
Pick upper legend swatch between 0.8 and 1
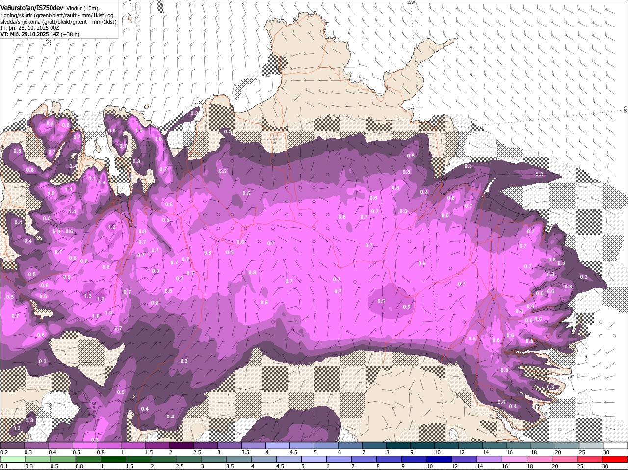point(108,445)
